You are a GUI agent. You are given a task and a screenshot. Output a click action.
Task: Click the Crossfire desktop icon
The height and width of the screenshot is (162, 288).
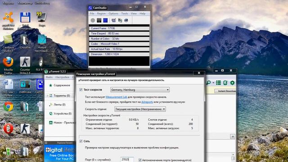click(25, 41)
